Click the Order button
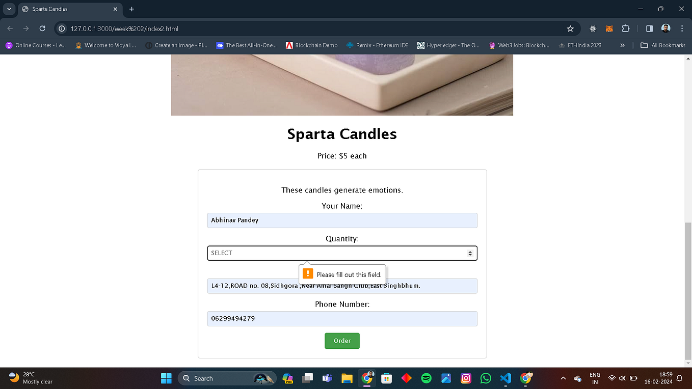Viewport: 692px width, 389px height. point(342,341)
